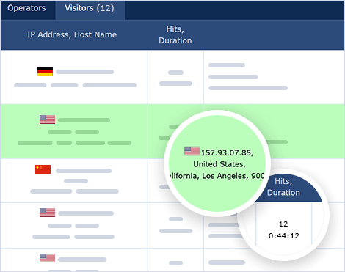Click the IP Address, Host Name header
The width and height of the screenshot is (345, 272).
pos(72,34)
